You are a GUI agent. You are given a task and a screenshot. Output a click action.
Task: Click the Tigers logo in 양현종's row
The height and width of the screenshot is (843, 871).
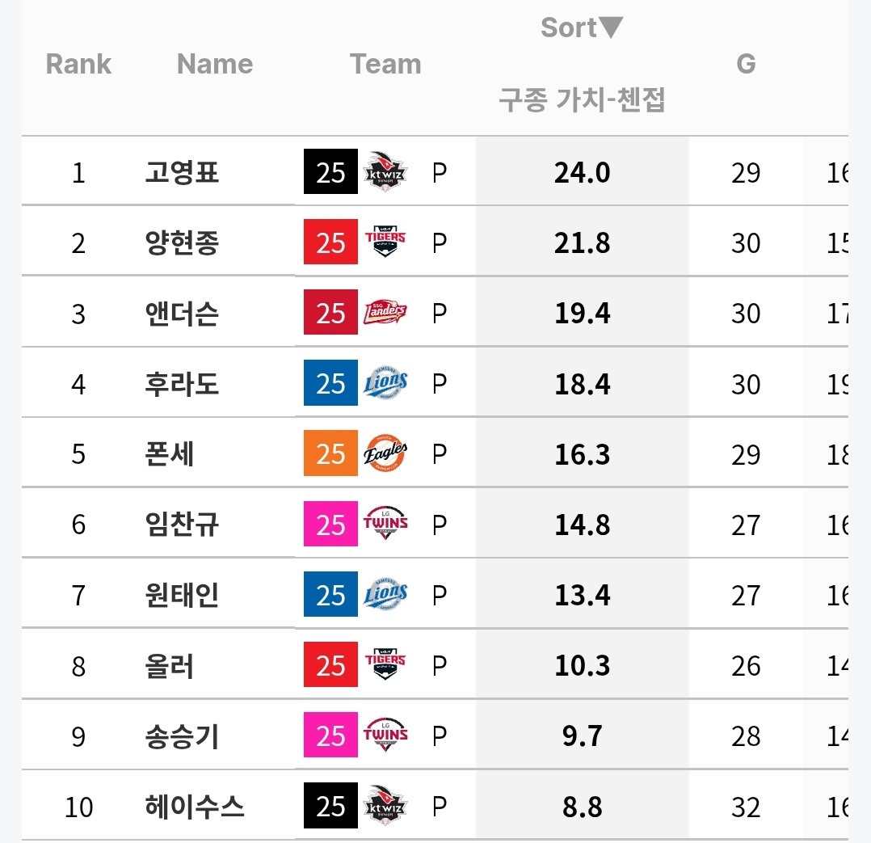tap(385, 242)
